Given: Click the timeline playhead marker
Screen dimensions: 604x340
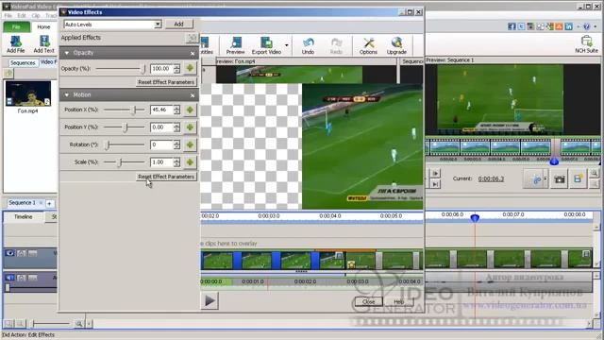Looking at the screenshot, I should tap(475, 218).
